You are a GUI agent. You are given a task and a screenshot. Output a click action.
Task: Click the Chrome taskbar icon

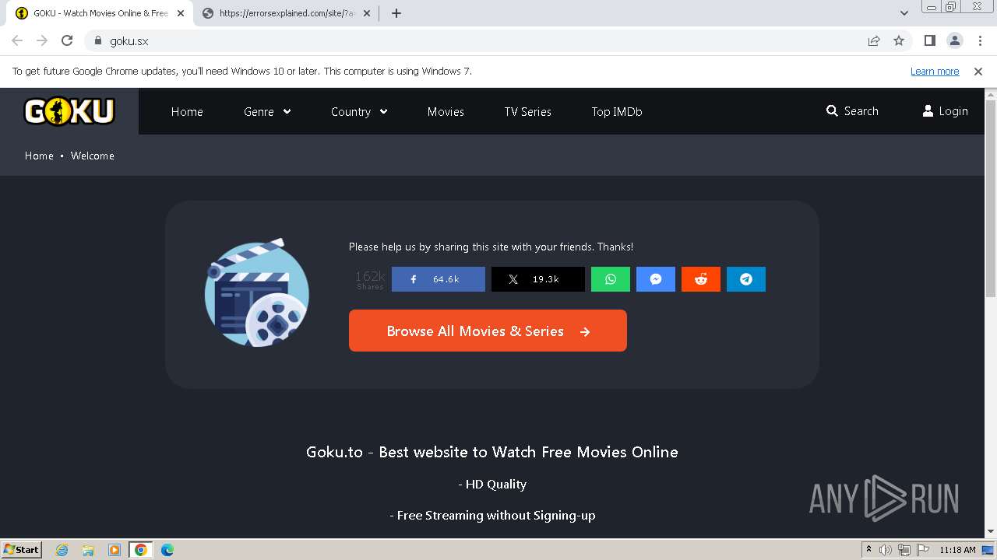click(x=141, y=550)
